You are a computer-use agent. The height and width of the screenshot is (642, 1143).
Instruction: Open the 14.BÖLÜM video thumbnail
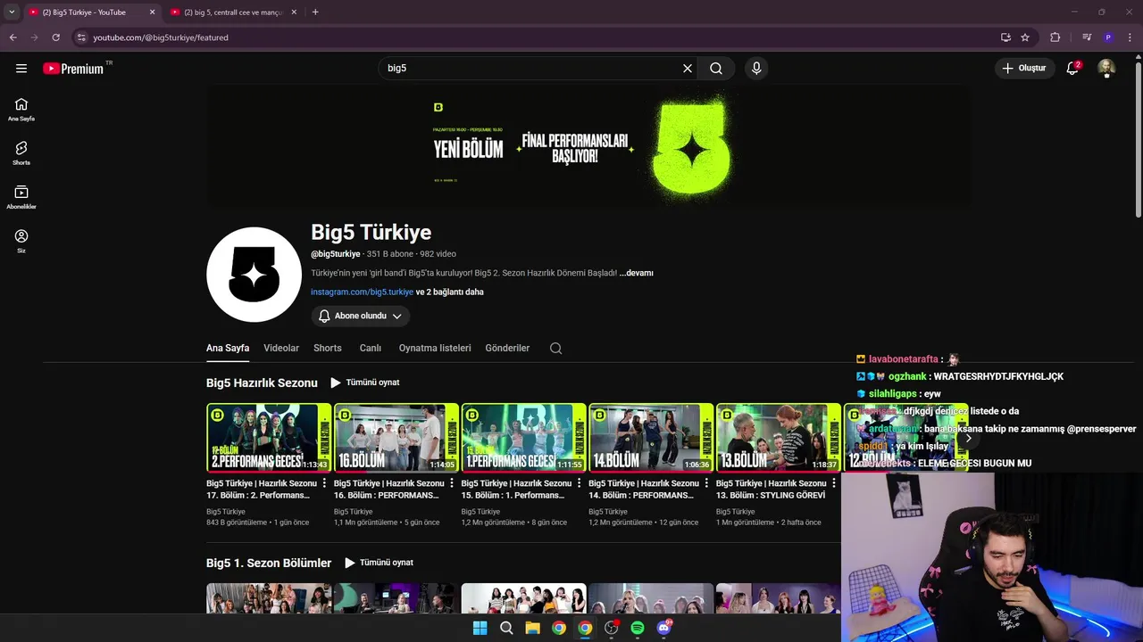[x=651, y=437]
